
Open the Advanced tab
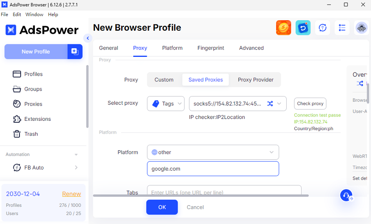coord(251,48)
